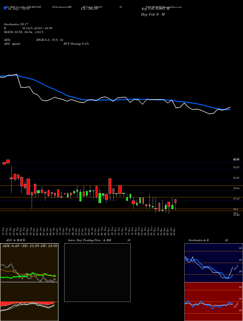
Task: Click the 'MACD: 55.93, 56.94, -1.01' line
Action: tap(24, 32)
